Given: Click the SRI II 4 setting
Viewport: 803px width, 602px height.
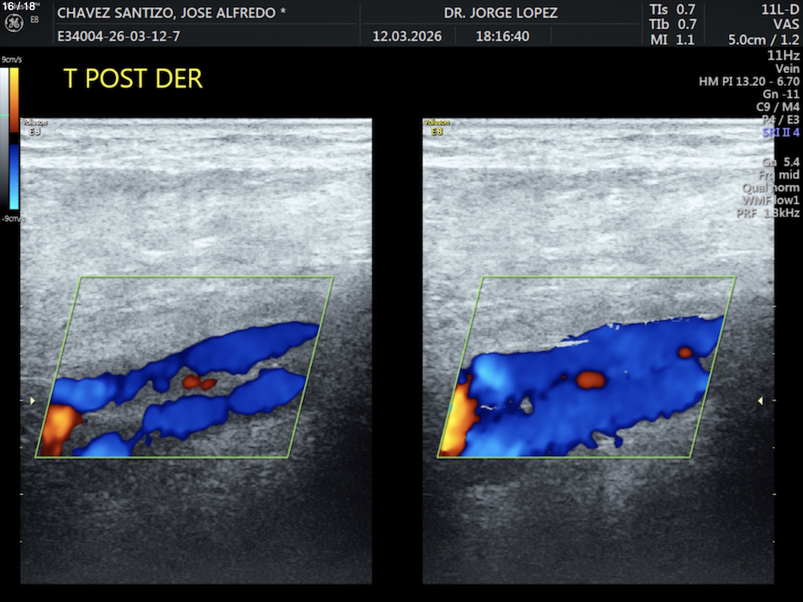Looking at the screenshot, I should [x=781, y=133].
